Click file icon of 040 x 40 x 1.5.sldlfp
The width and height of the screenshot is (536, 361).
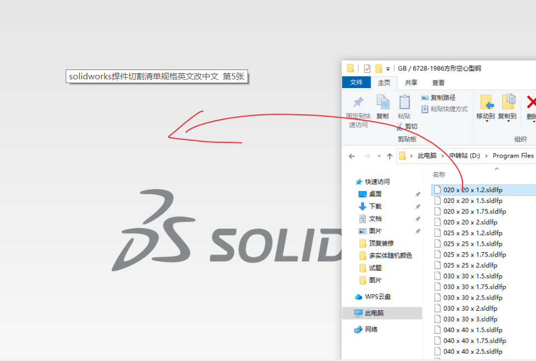point(437,330)
